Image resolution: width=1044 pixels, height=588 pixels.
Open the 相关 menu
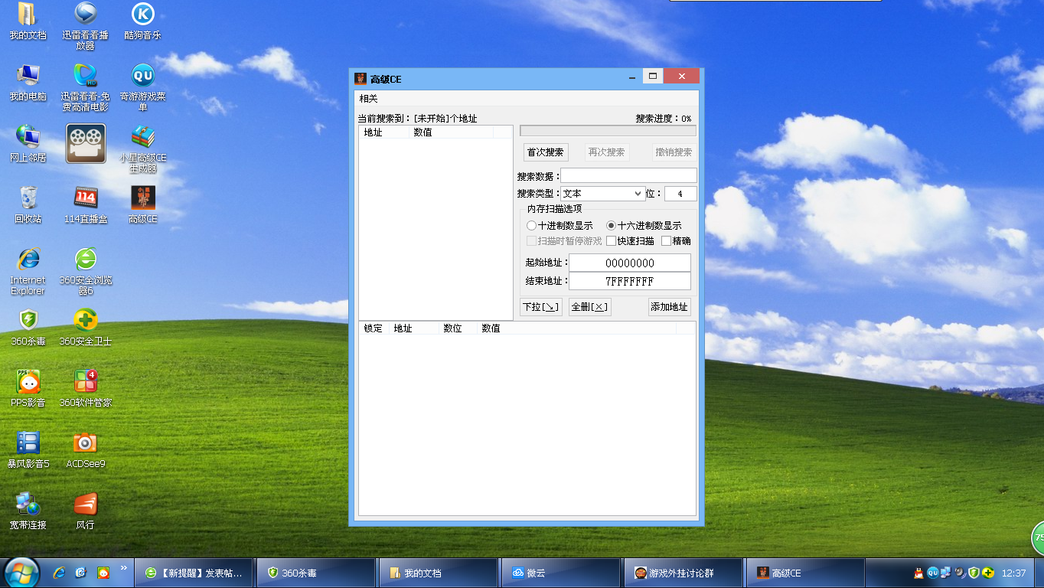[x=369, y=99]
